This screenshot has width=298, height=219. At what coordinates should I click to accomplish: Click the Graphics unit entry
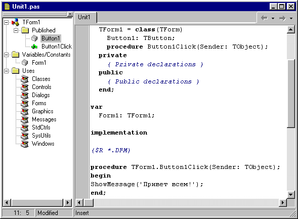pos(42,111)
